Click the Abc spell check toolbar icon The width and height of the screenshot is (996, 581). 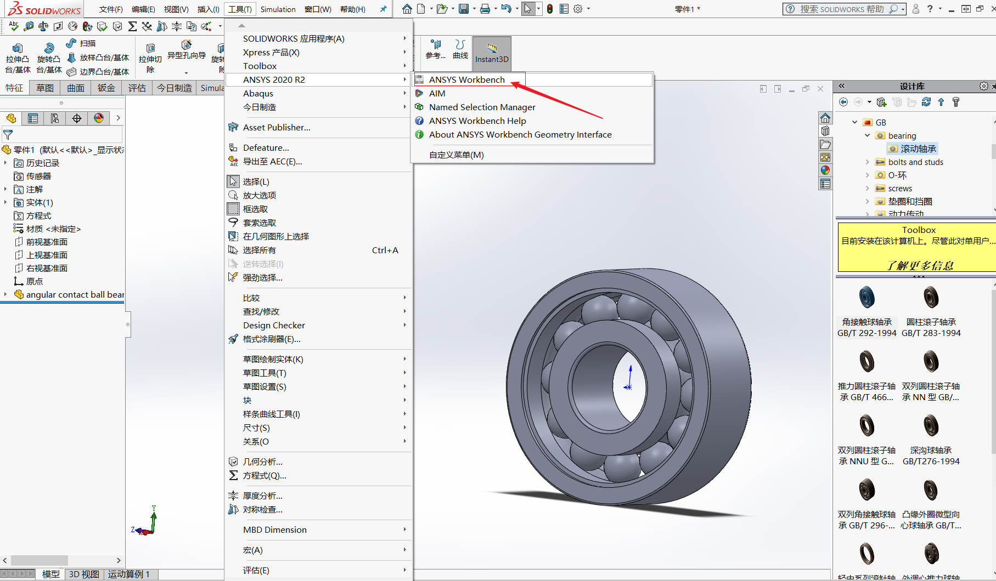[13, 26]
